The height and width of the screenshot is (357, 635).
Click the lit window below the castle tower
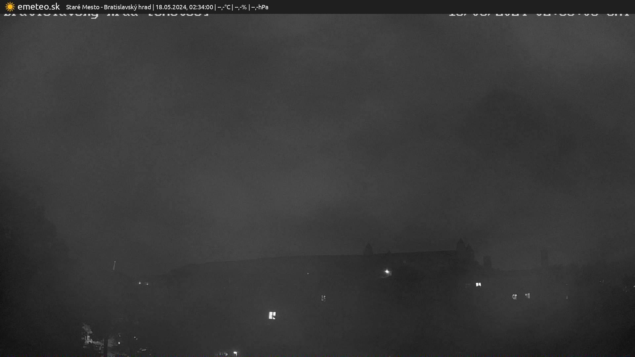pos(478,285)
